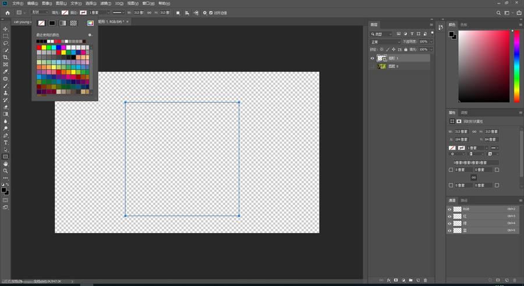Expand the stroke width dropdown in options bar
This screenshot has height=286, width=524.
tap(108, 13)
